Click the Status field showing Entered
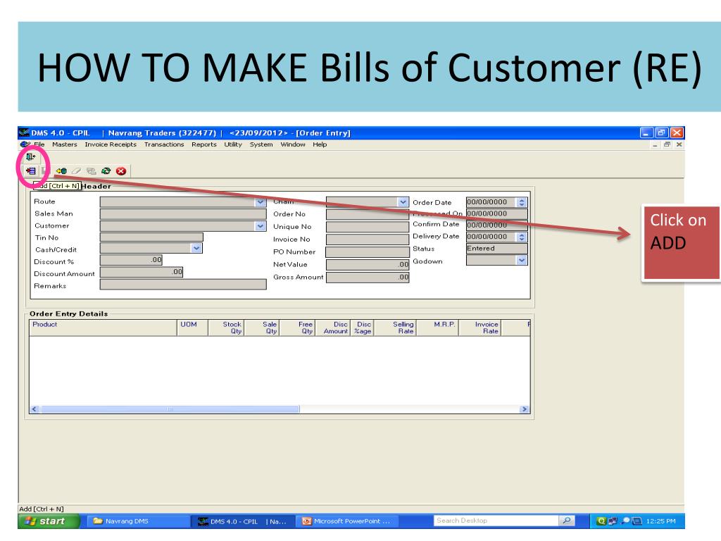The height and width of the screenshot is (541, 721). [x=496, y=249]
